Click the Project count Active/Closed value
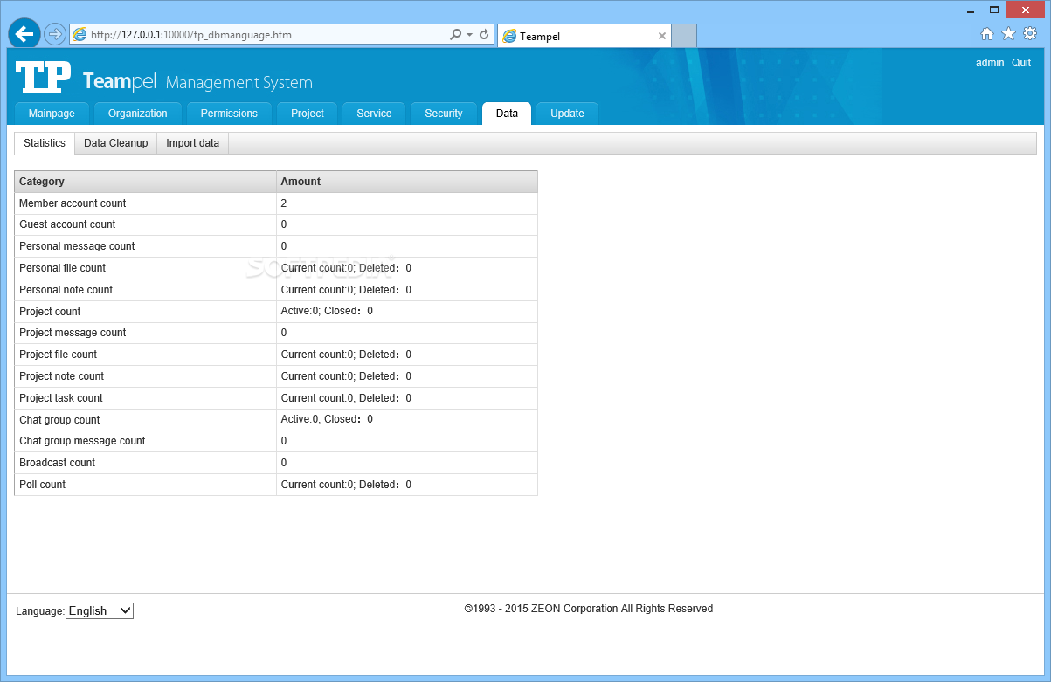 coord(327,312)
